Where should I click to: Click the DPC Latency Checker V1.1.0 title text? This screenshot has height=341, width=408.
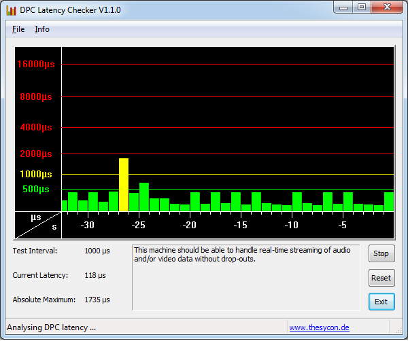coord(70,10)
